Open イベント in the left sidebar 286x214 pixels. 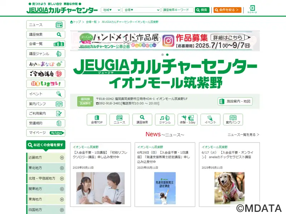pos(46,94)
